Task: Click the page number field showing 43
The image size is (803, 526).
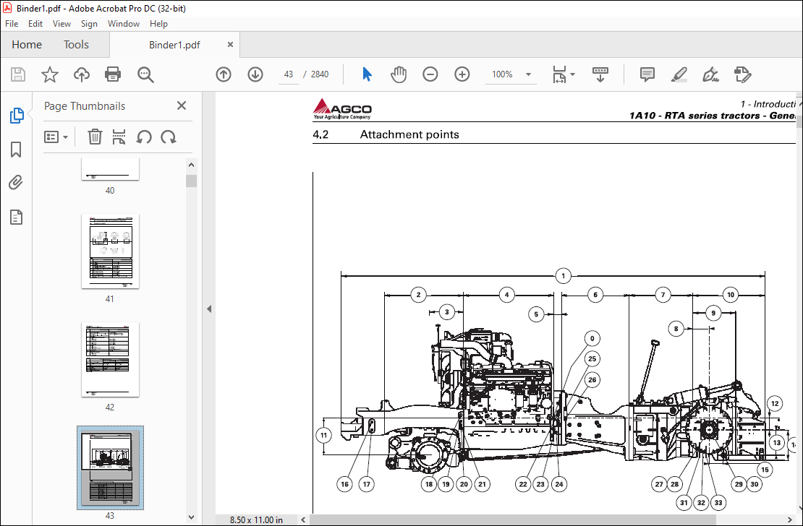Action: 289,74
